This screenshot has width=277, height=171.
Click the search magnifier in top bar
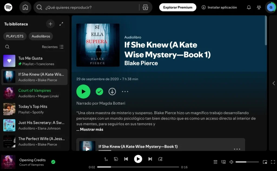point(39,7)
